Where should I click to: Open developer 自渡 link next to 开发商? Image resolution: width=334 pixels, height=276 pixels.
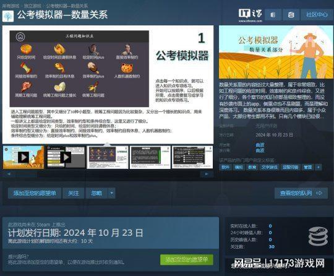click(260, 145)
